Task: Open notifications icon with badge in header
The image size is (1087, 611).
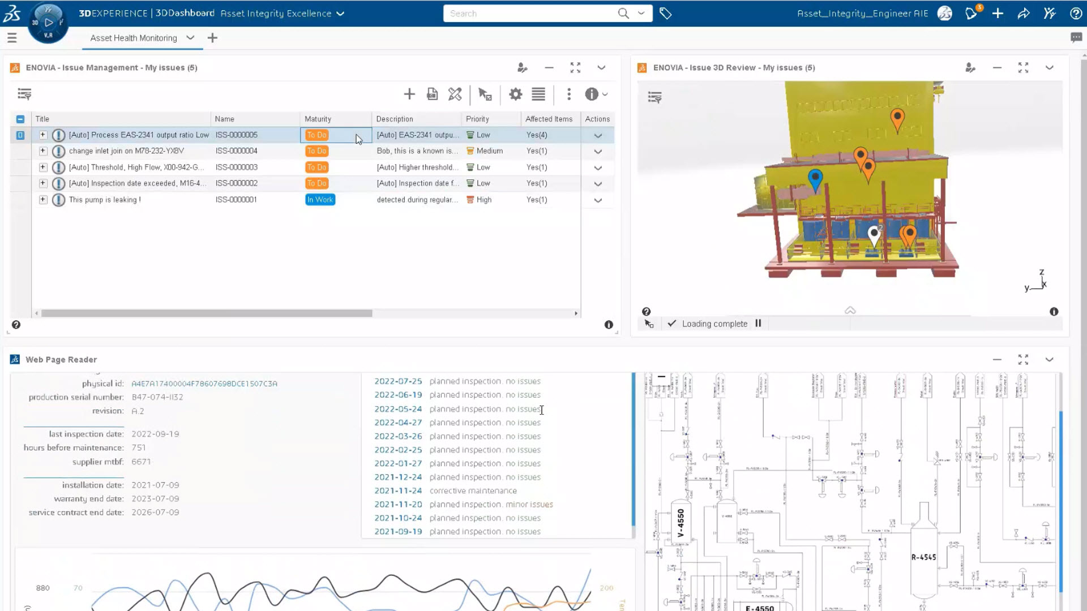Action: coord(972,14)
